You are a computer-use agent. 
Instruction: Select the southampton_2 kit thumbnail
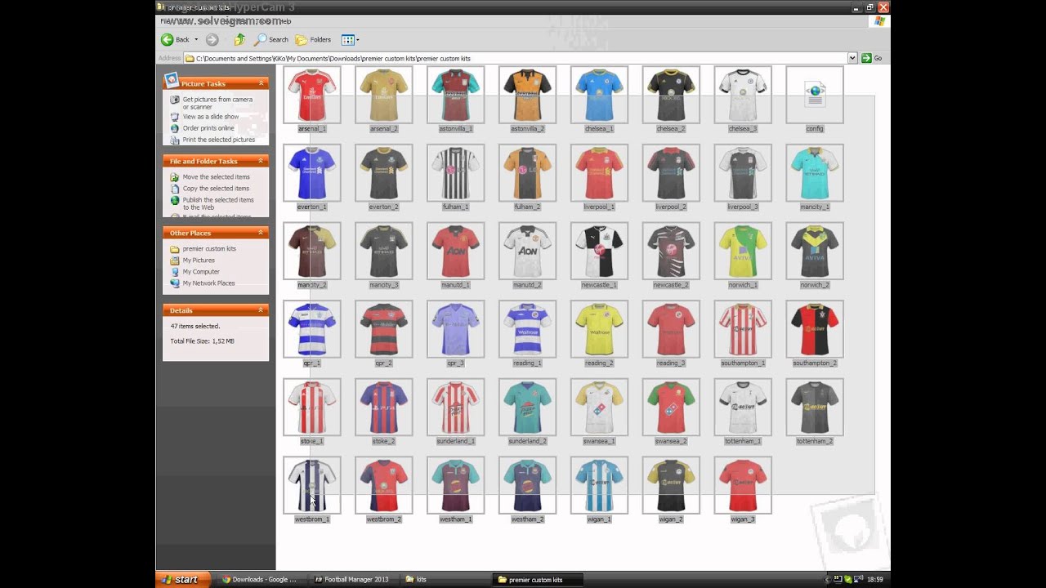point(815,329)
